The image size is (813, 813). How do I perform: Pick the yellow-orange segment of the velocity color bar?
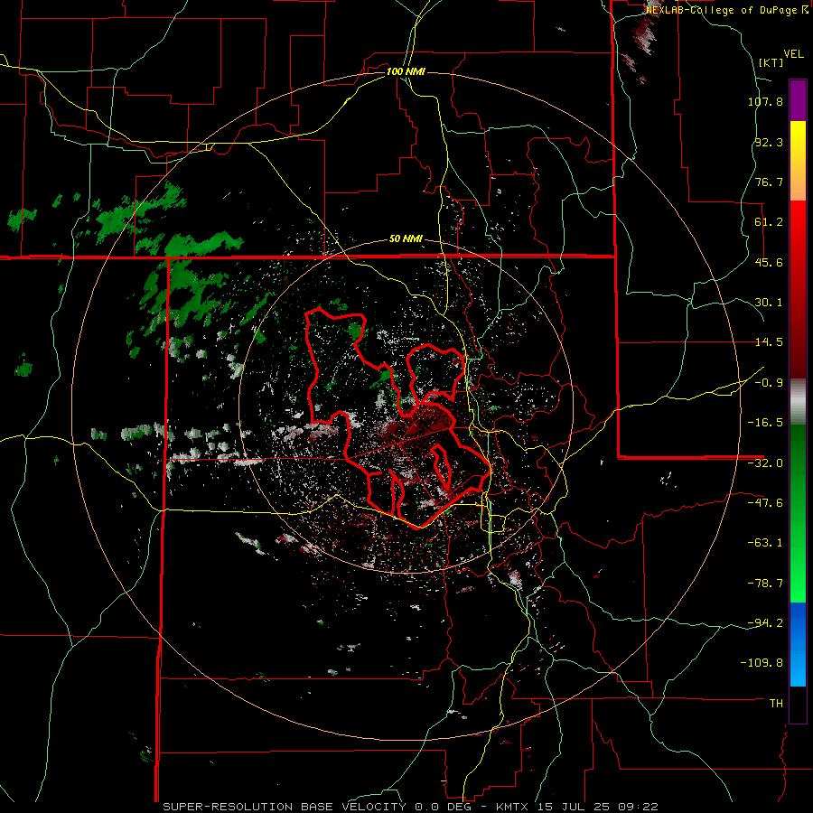(798, 161)
